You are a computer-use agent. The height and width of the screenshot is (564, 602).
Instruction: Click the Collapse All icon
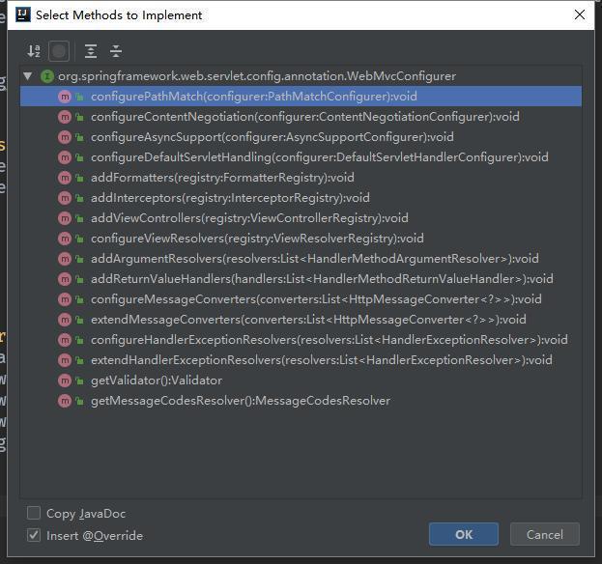(x=116, y=51)
